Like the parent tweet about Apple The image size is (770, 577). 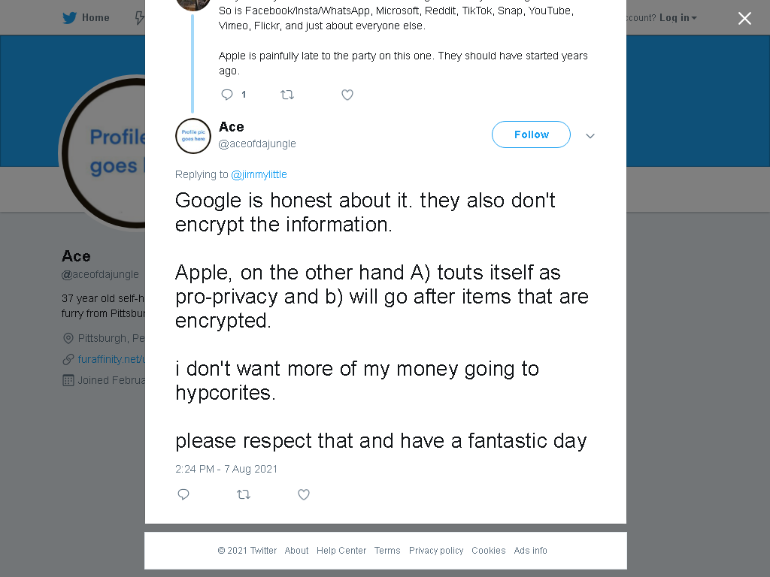pyautogui.click(x=347, y=95)
